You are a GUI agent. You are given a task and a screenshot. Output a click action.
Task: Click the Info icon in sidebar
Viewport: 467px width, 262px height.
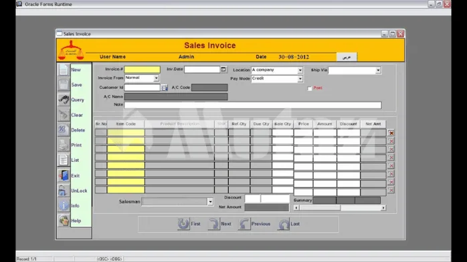point(64,205)
